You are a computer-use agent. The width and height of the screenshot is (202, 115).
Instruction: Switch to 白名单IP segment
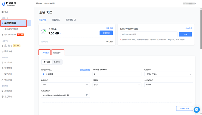point(57,62)
